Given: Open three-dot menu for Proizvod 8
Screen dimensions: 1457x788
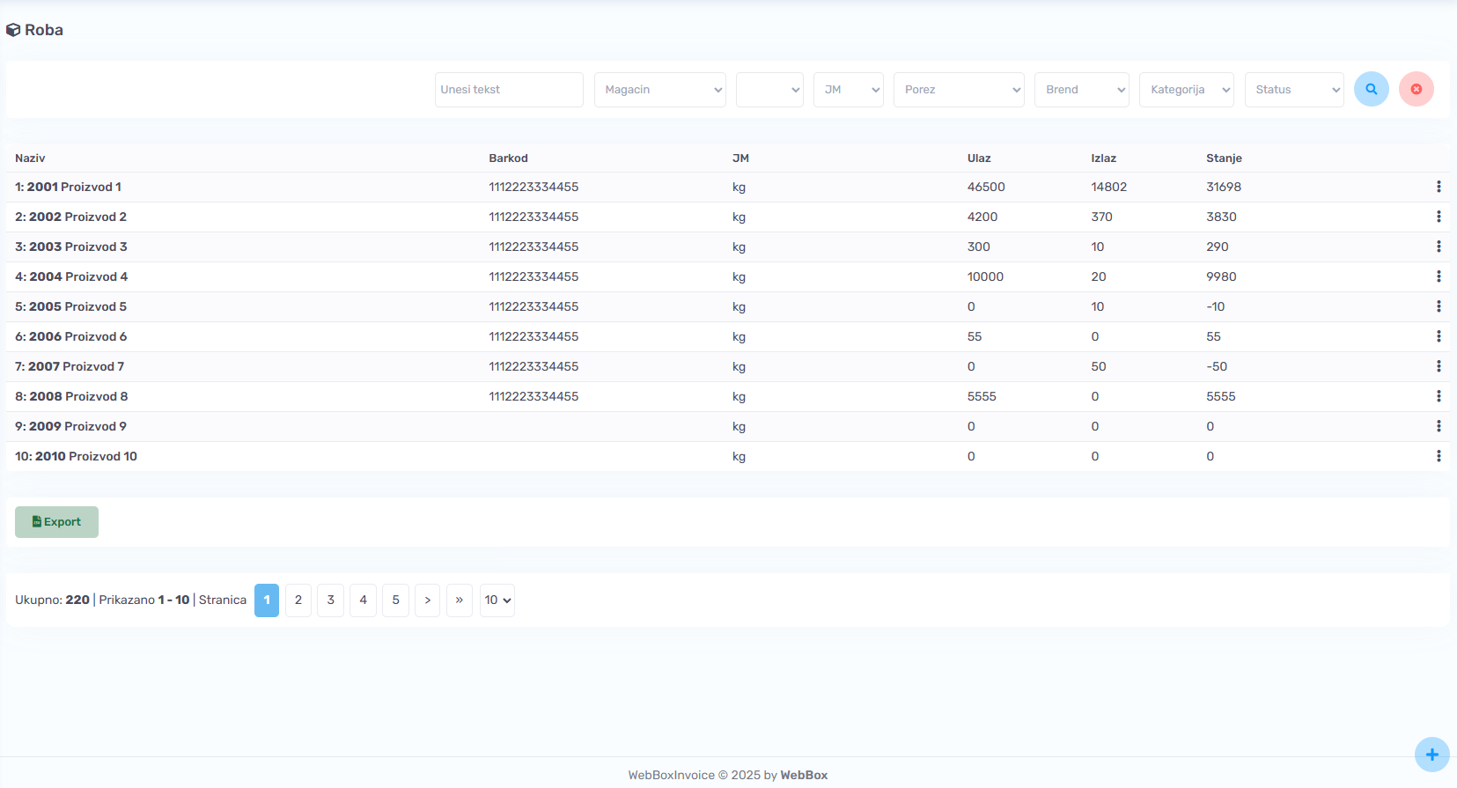Looking at the screenshot, I should tap(1439, 396).
